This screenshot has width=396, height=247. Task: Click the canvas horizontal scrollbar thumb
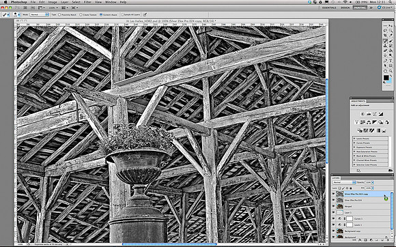(x=169, y=244)
